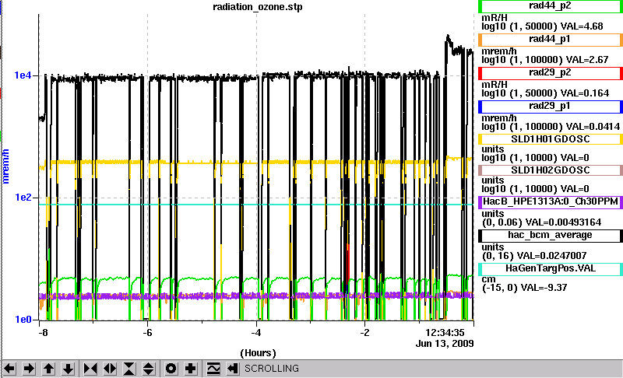Click the 1e4 y-axis label
Screen dimensions: 623x378
23,75
